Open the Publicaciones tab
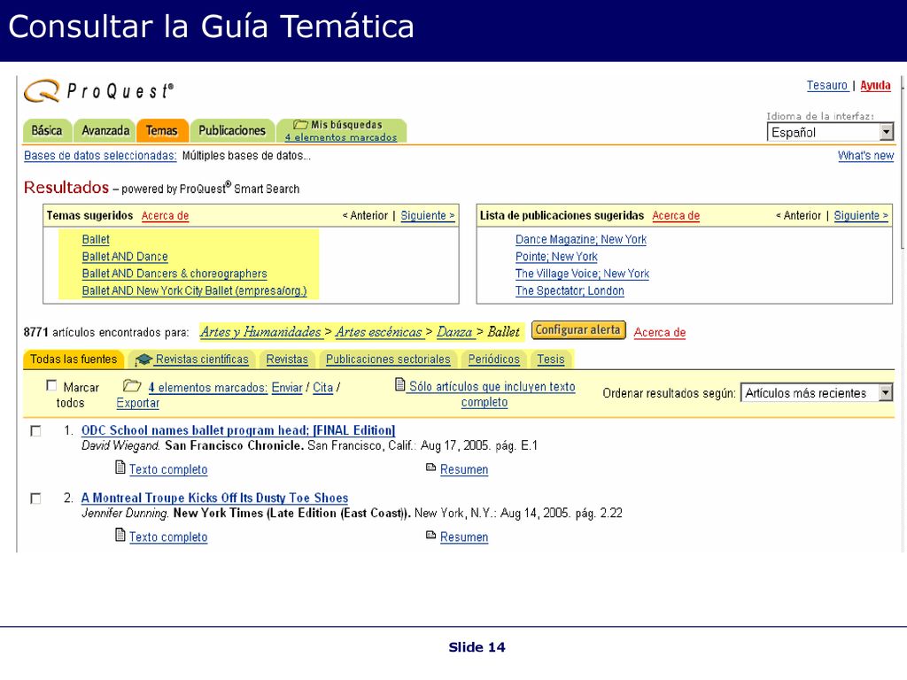This screenshot has height=680, width=907. pos(232,131)
